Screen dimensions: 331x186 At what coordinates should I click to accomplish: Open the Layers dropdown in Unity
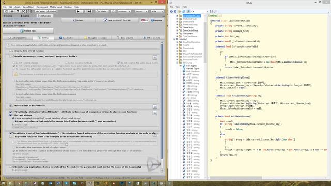[141, 11]
